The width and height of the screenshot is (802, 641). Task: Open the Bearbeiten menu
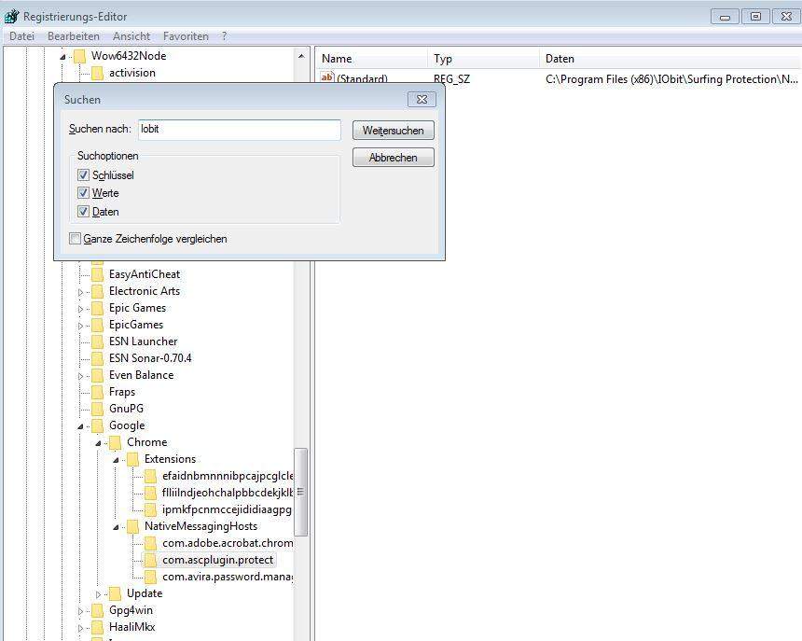click(x=73, y=36)
